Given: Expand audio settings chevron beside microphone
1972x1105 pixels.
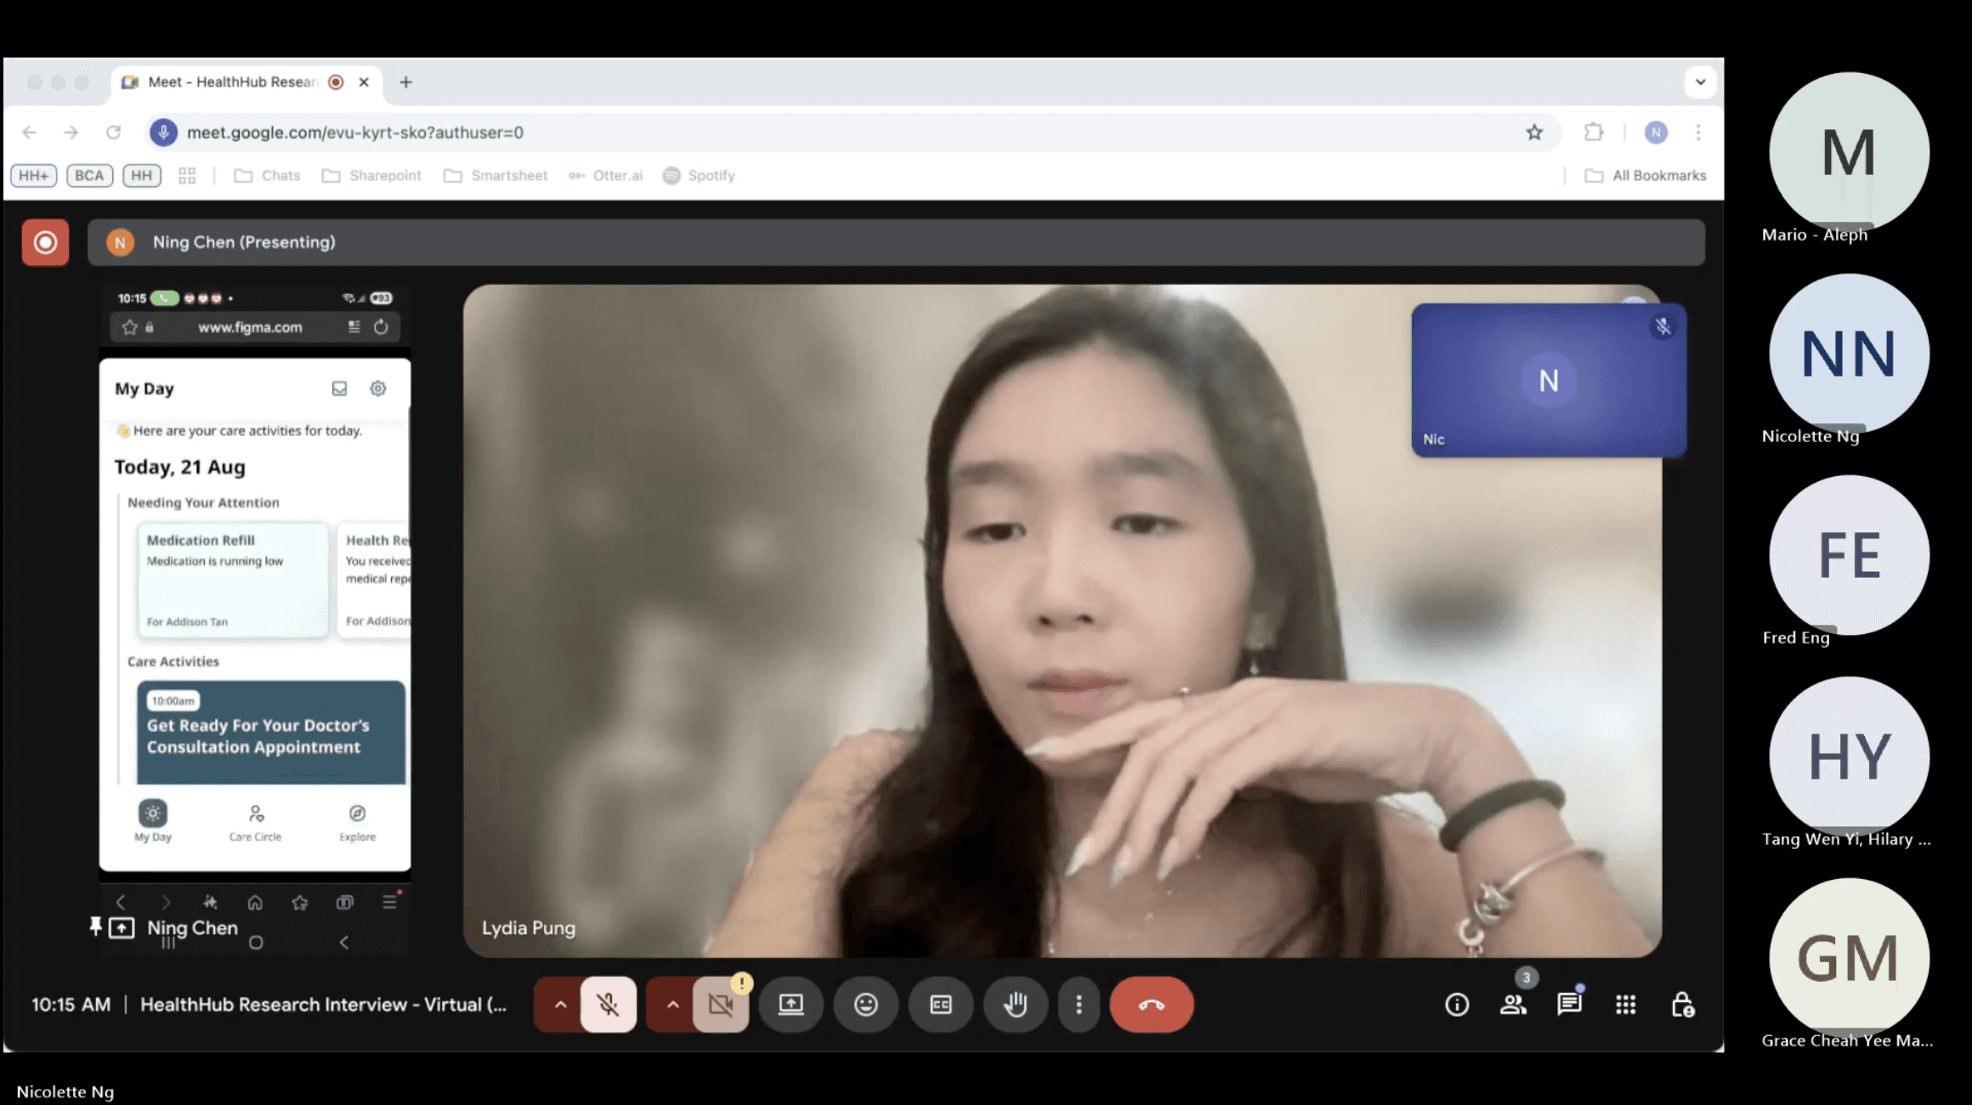Looking at the screenshot, I should pyautogui.click(x=560, y=1005).
